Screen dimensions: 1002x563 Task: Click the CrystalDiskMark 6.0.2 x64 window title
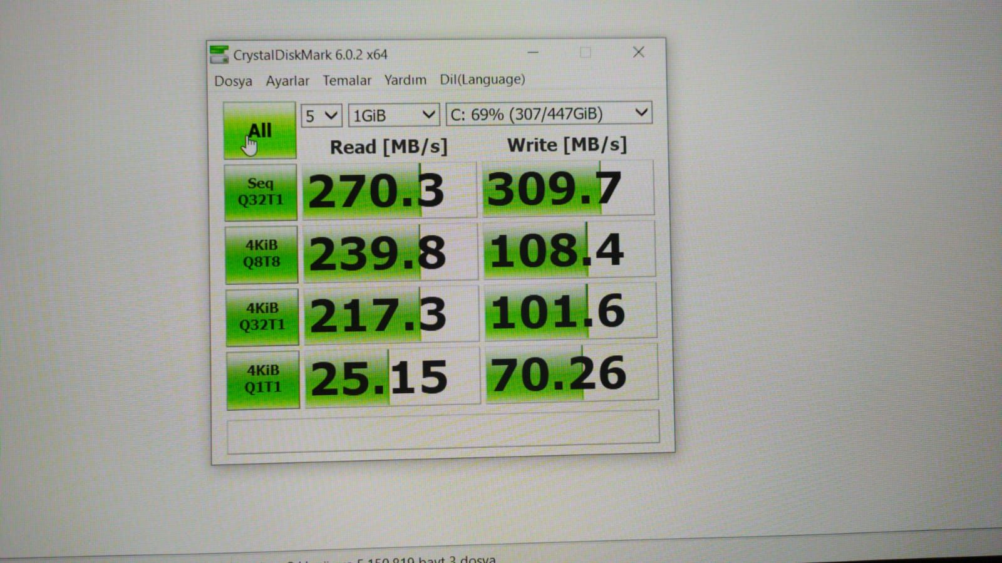(x=311, y=55)
